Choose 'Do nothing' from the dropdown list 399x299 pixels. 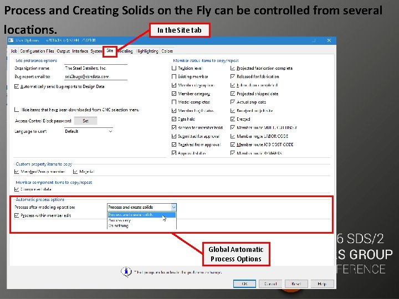(141, 225)
